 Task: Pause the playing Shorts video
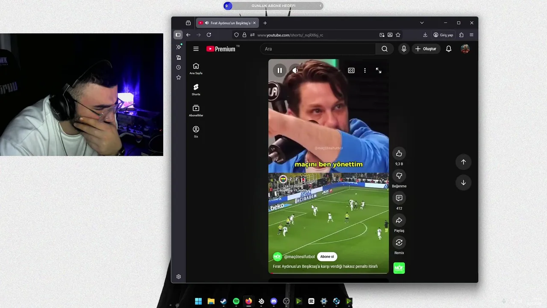(279, 71)
